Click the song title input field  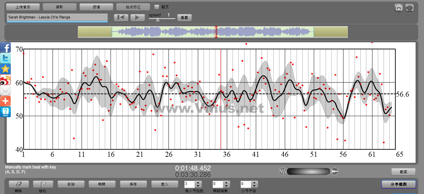pyautogui.click(x=57, y=17)
